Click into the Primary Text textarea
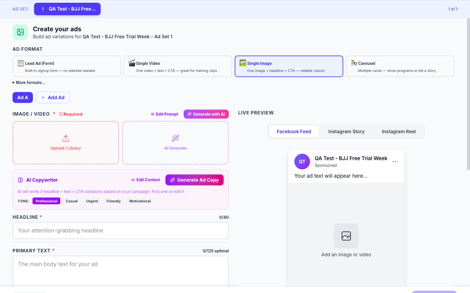 tap(121, 272)
